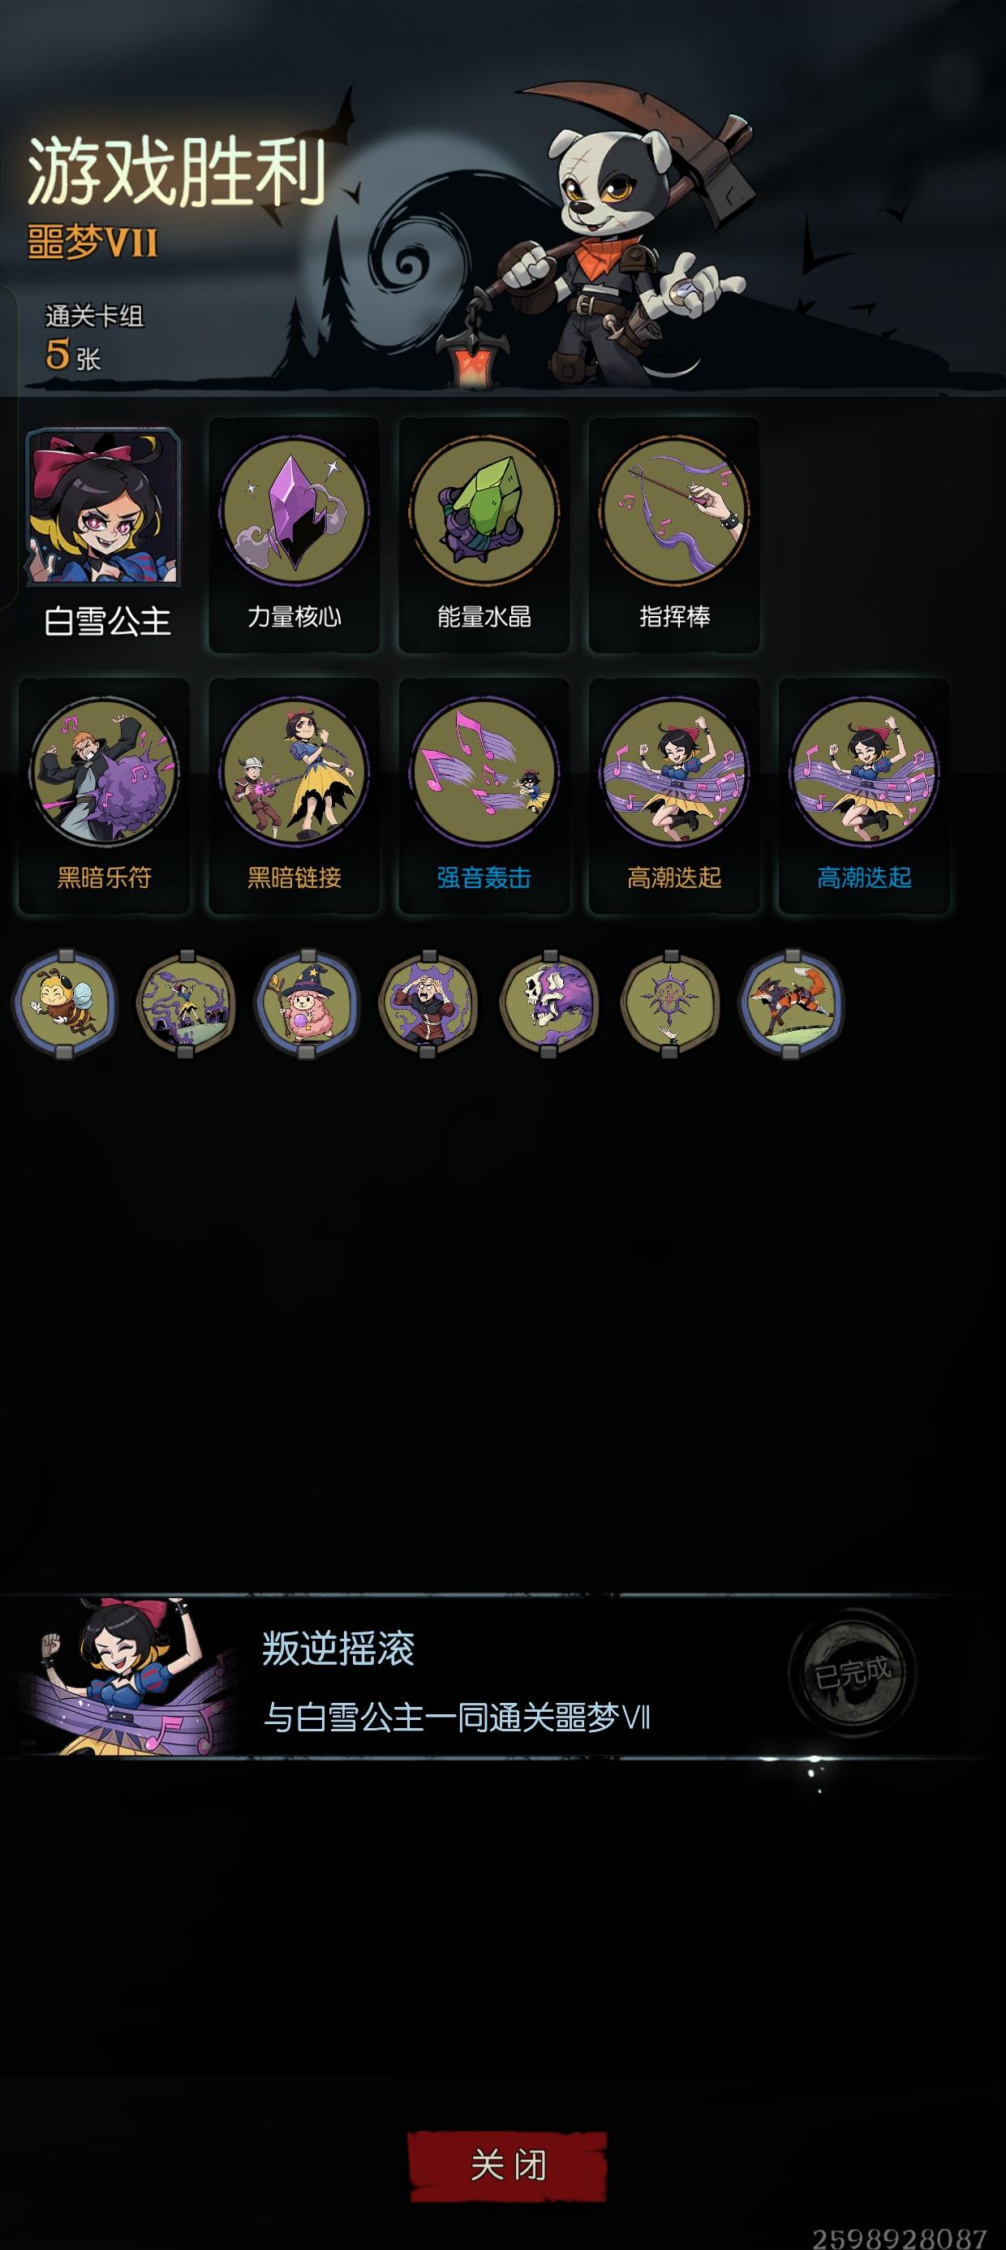Screen dimensions: 1006x2250
Task: Expand the left edge side handle
Action: (8, 446)
